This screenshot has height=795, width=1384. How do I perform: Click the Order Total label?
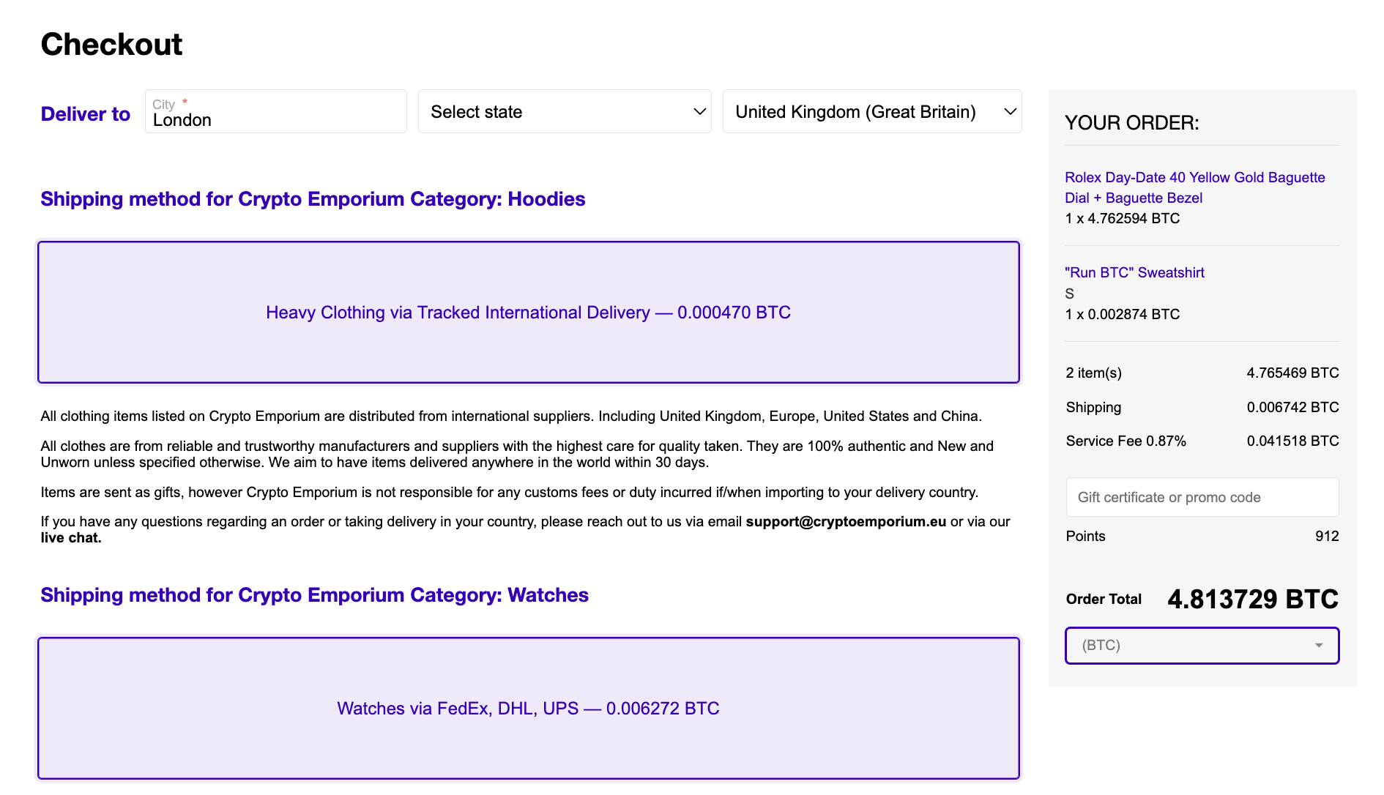click(1104, 599)
